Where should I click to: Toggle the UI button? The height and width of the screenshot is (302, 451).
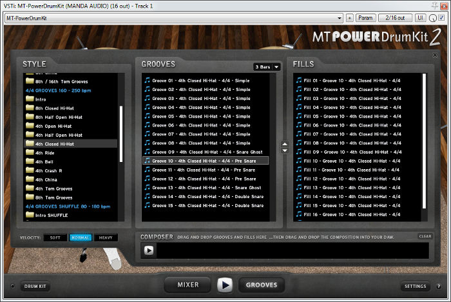tap(420, 18)
